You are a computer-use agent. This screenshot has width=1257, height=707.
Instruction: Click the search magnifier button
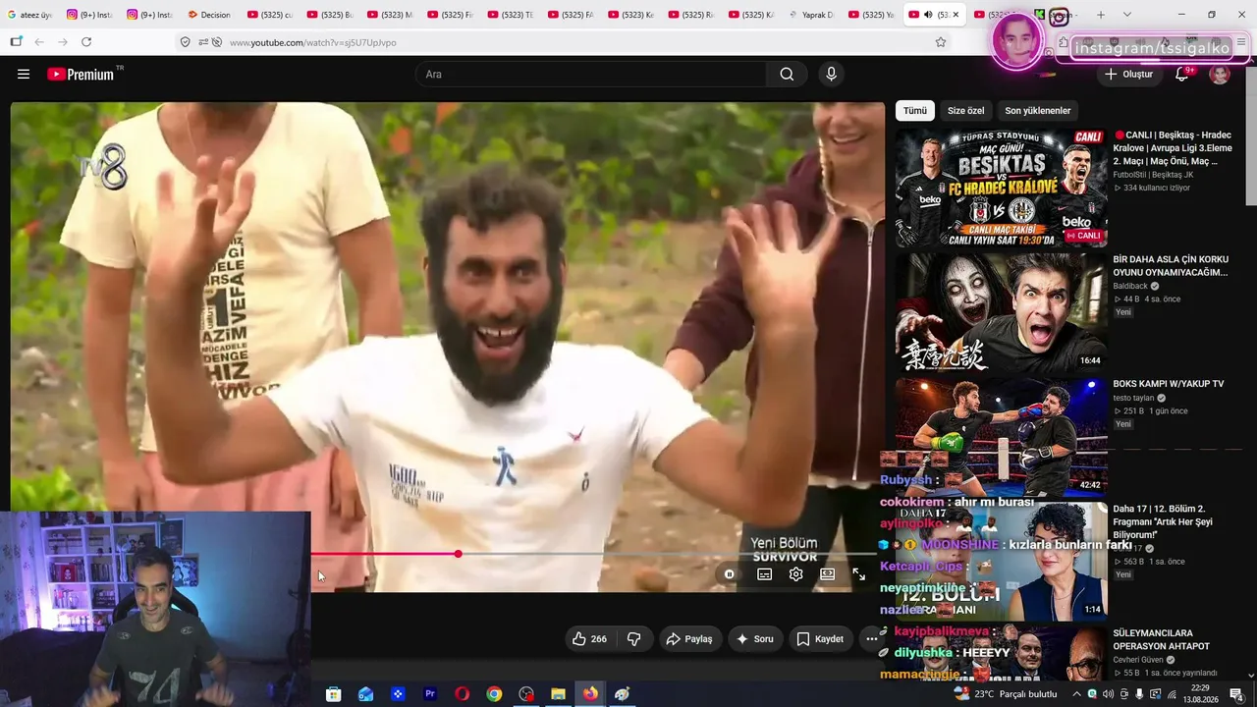(787, 75)
